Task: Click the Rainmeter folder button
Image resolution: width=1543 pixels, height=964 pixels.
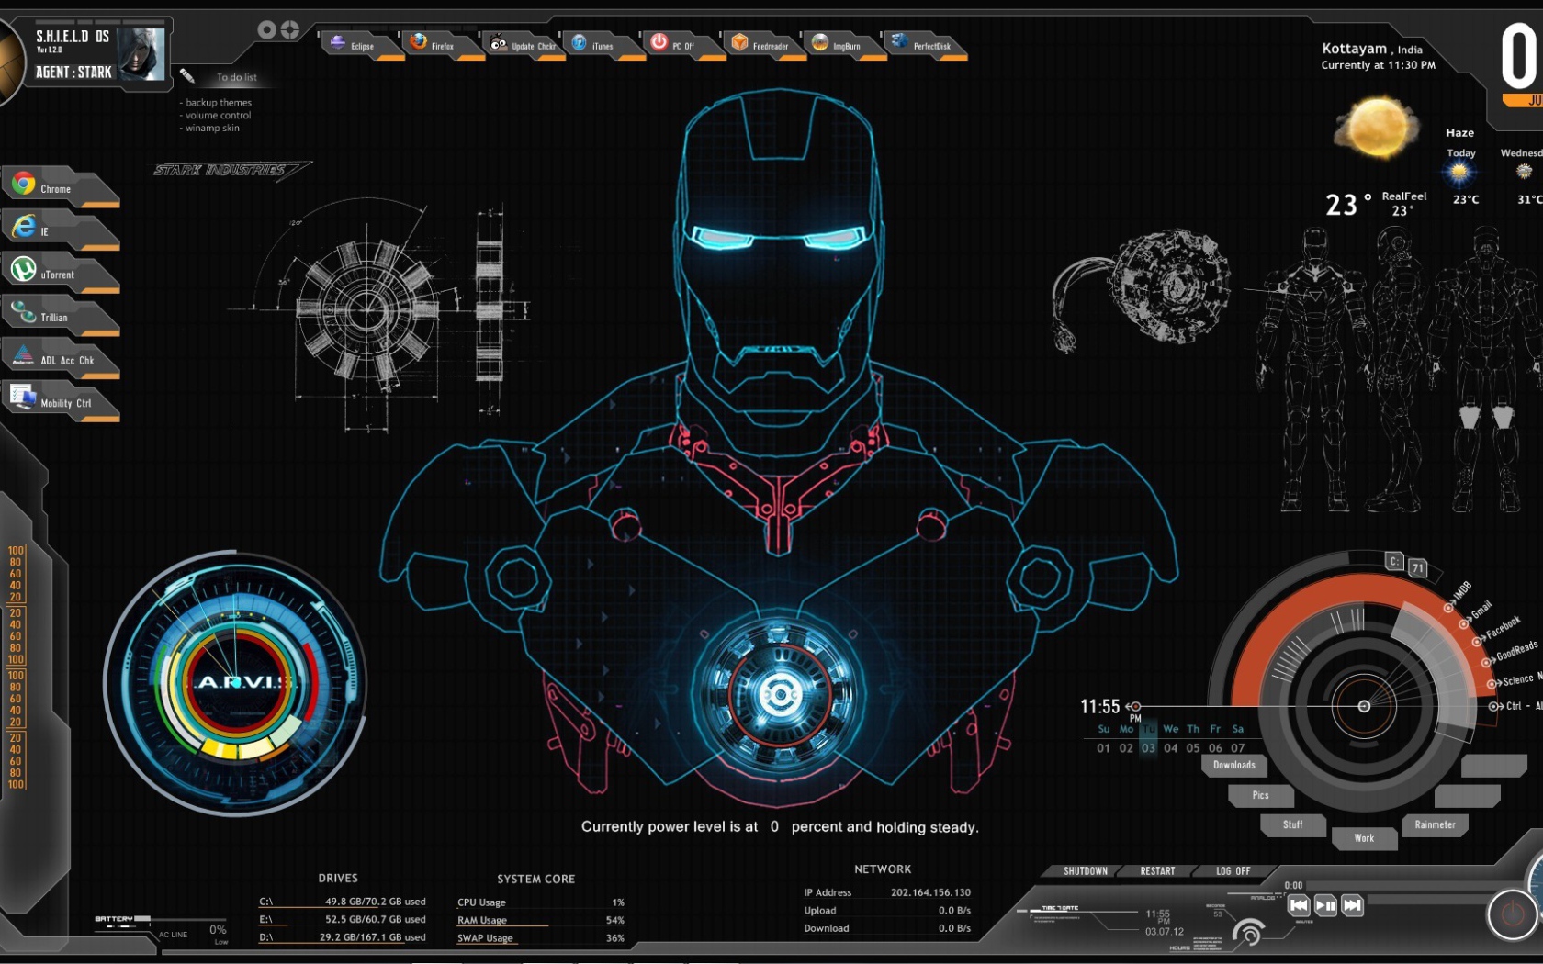Action: (x=1435, y=824)
